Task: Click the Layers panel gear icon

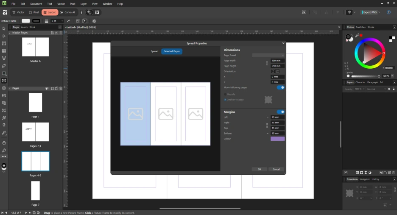Action: click(x=389, y=89)
